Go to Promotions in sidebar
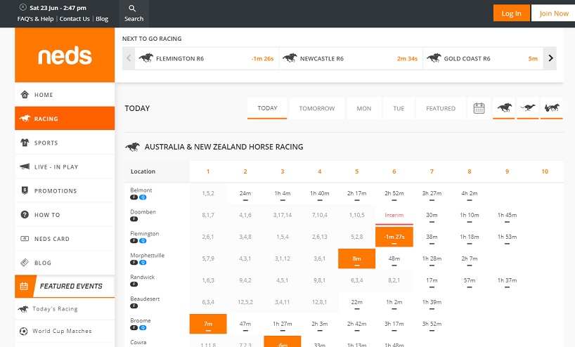 (x=55, y=191)
